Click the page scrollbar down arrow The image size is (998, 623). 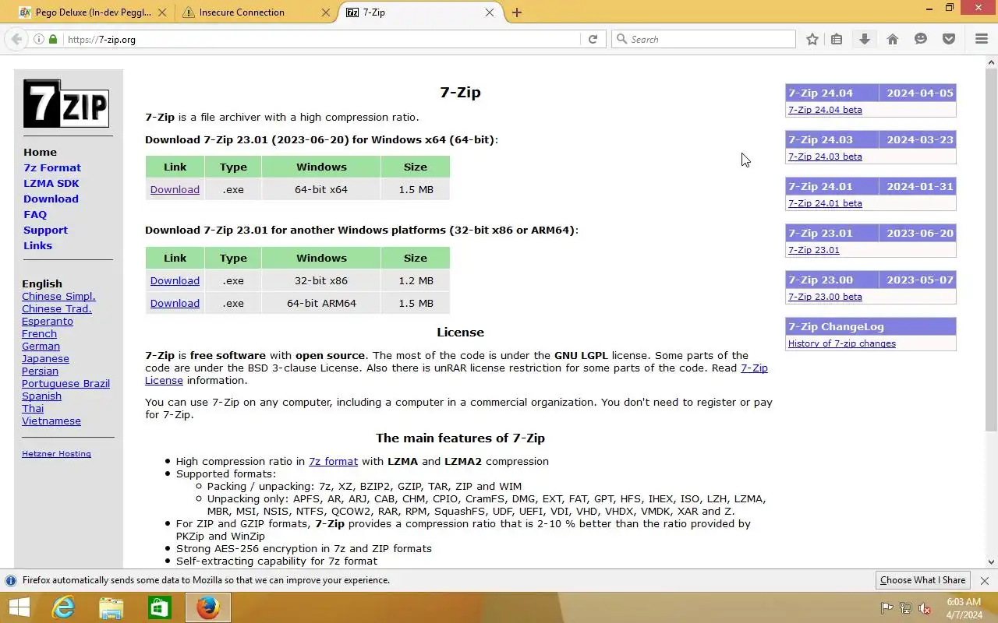(992, 561)
